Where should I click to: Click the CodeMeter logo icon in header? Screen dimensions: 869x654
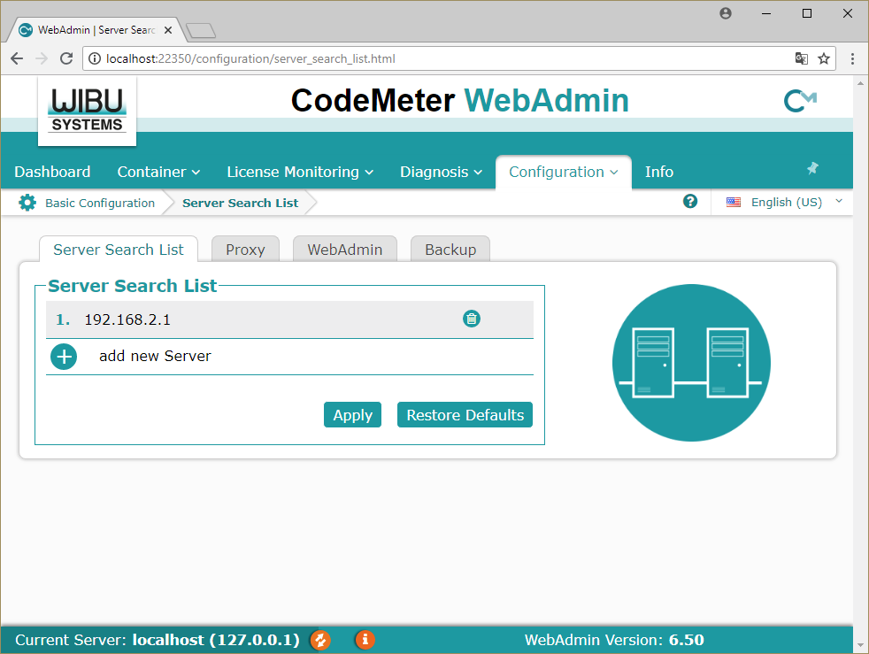800,100
